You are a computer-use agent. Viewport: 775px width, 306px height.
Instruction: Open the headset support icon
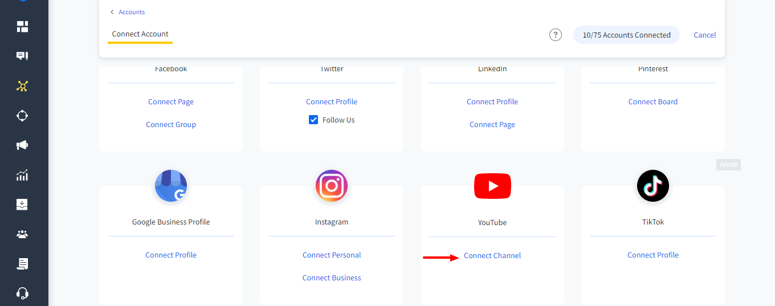coord(22,293)
